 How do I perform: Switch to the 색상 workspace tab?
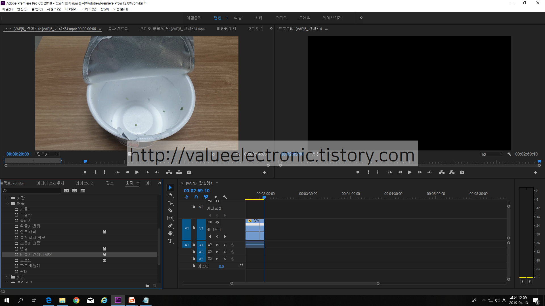click(238, 18)
